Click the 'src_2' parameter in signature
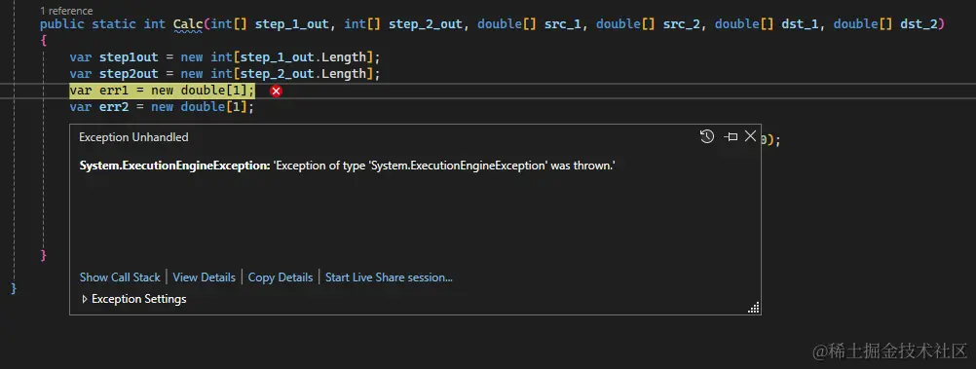Viewport: 976px width, 369px height. tap(682, 24)
